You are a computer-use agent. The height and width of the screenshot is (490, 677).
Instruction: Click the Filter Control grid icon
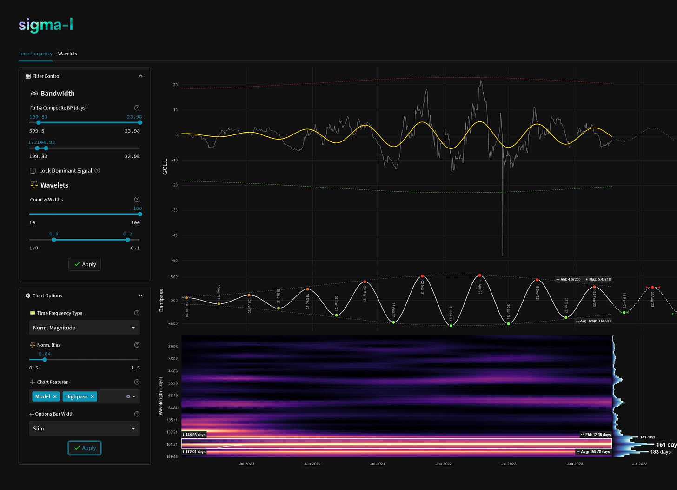[x=28, y=76]
